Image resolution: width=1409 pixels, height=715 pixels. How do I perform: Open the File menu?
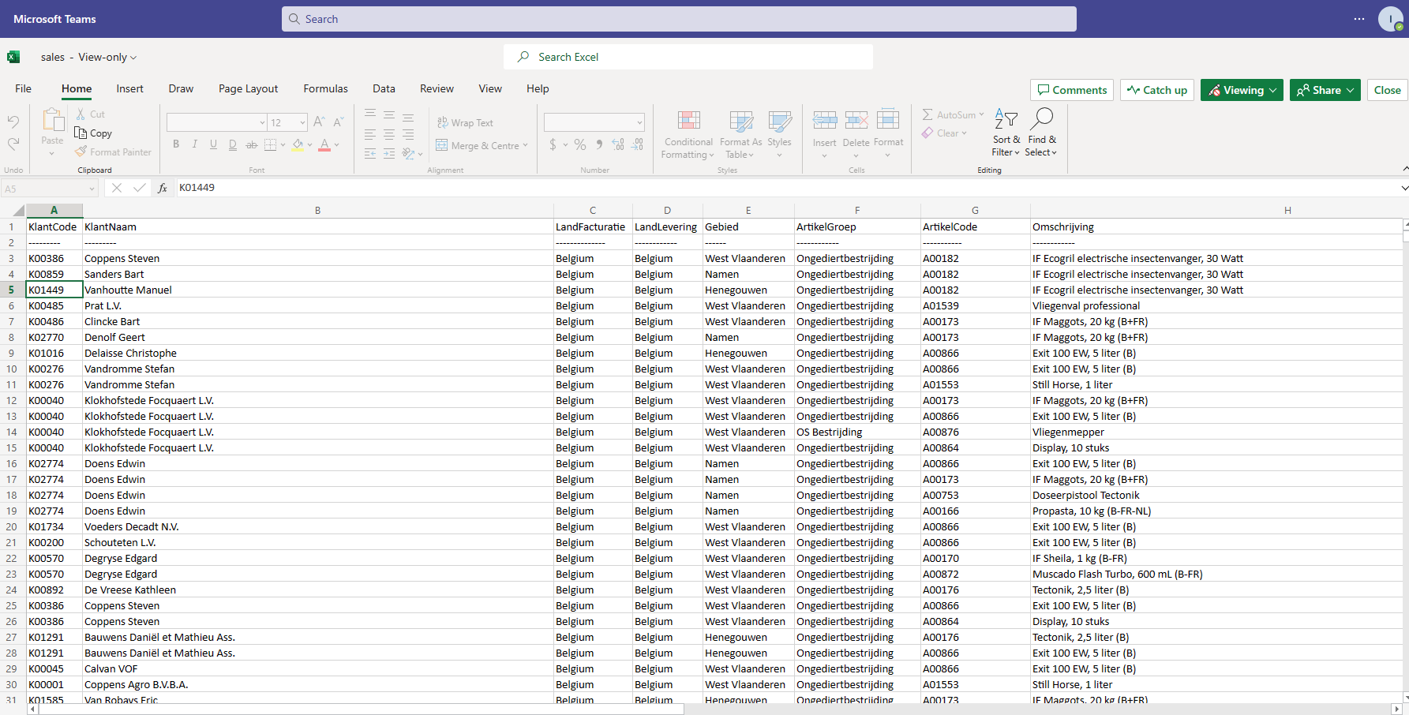pos(24,88)
